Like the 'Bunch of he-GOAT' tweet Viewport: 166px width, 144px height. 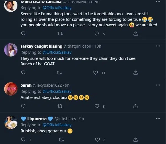click(96, 73)
